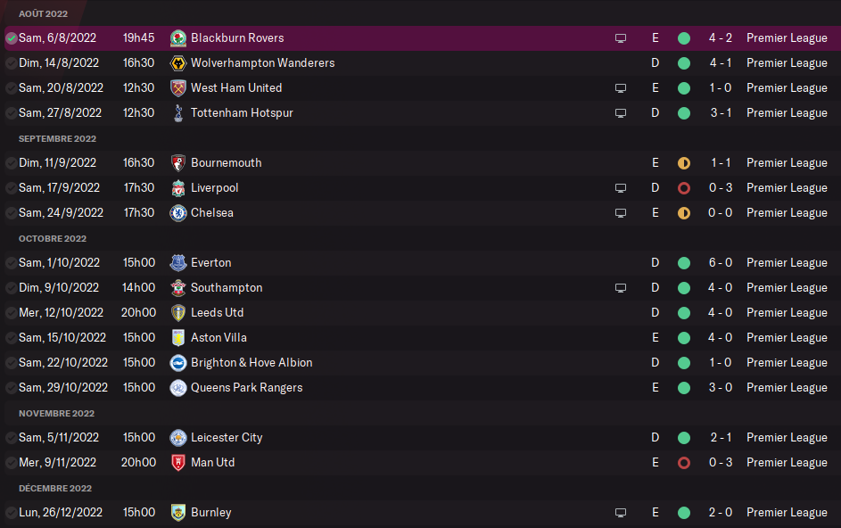Collapse the DÉCEMBRE 2022 month header
Screen dimensions: 841x528
point(55,488)
